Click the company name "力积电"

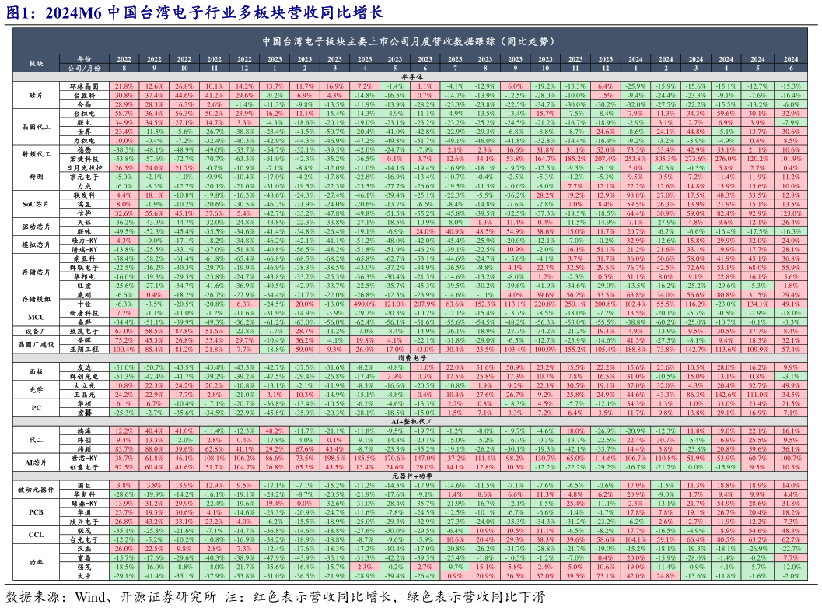click(85, 141)
